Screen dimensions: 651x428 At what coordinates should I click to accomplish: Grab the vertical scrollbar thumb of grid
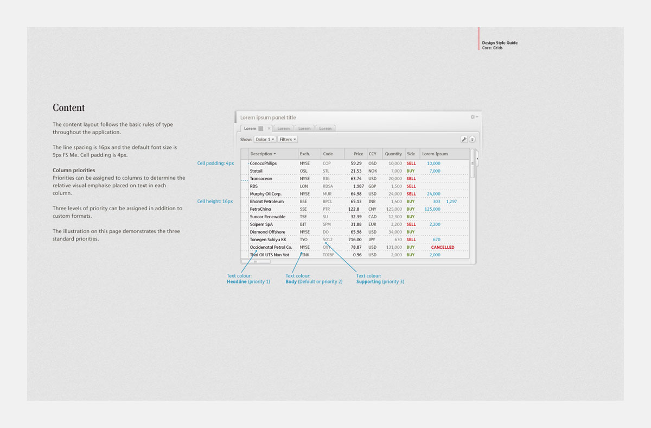click(473, 163)
